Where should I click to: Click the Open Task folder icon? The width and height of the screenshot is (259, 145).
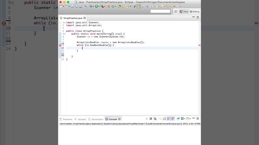(x=123, y=6)
